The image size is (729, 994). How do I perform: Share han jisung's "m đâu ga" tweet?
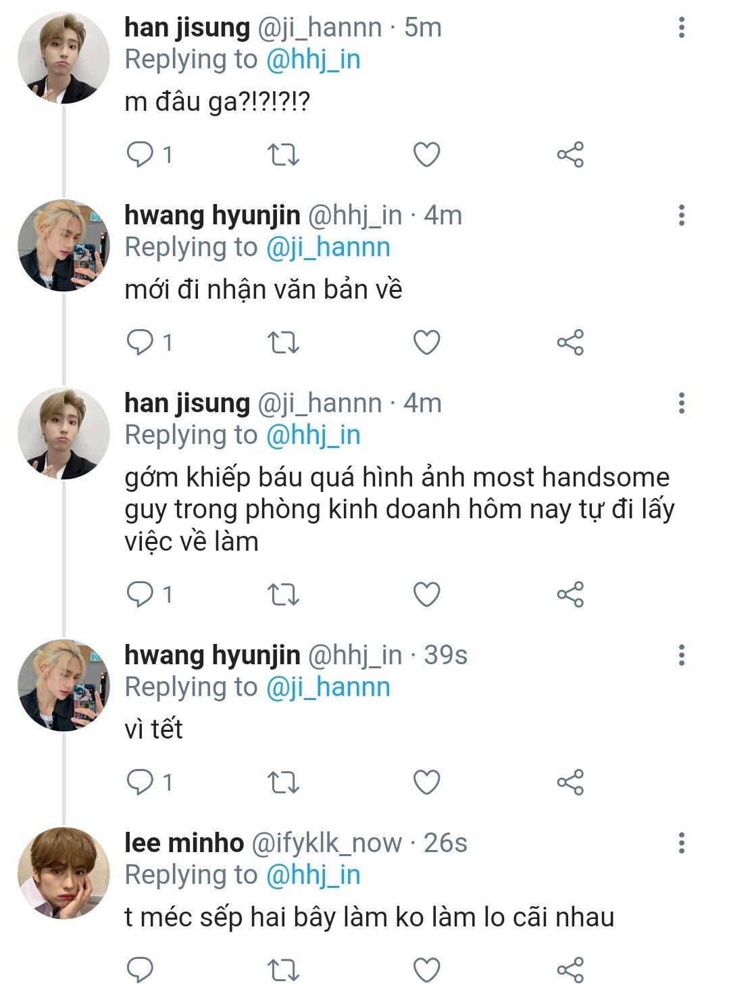click(570, 155)
